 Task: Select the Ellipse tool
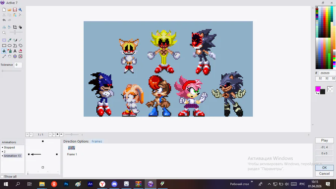9,46
